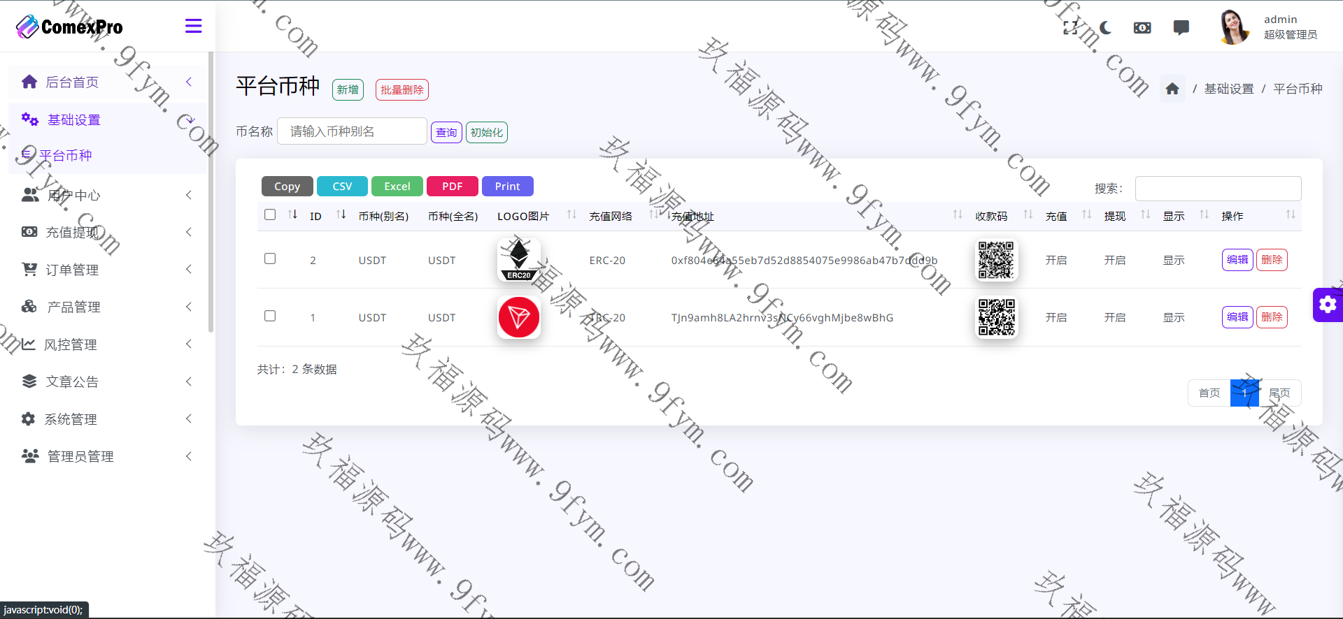Open 平台币种 submenu item
Image resolution: width=1343 pixels, height=619 pixels.
pyautogui.click(x=65, y=156)
